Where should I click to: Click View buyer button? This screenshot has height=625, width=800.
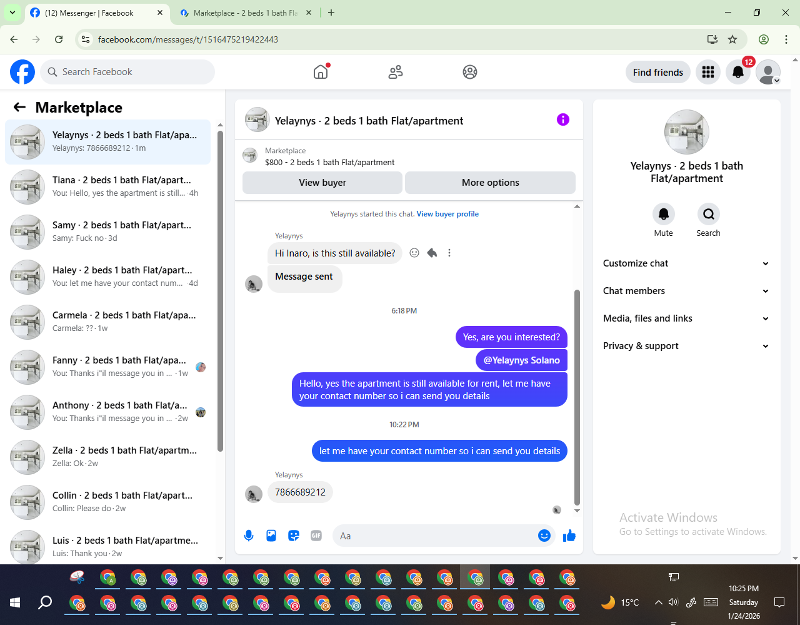[x=322, y=183]
